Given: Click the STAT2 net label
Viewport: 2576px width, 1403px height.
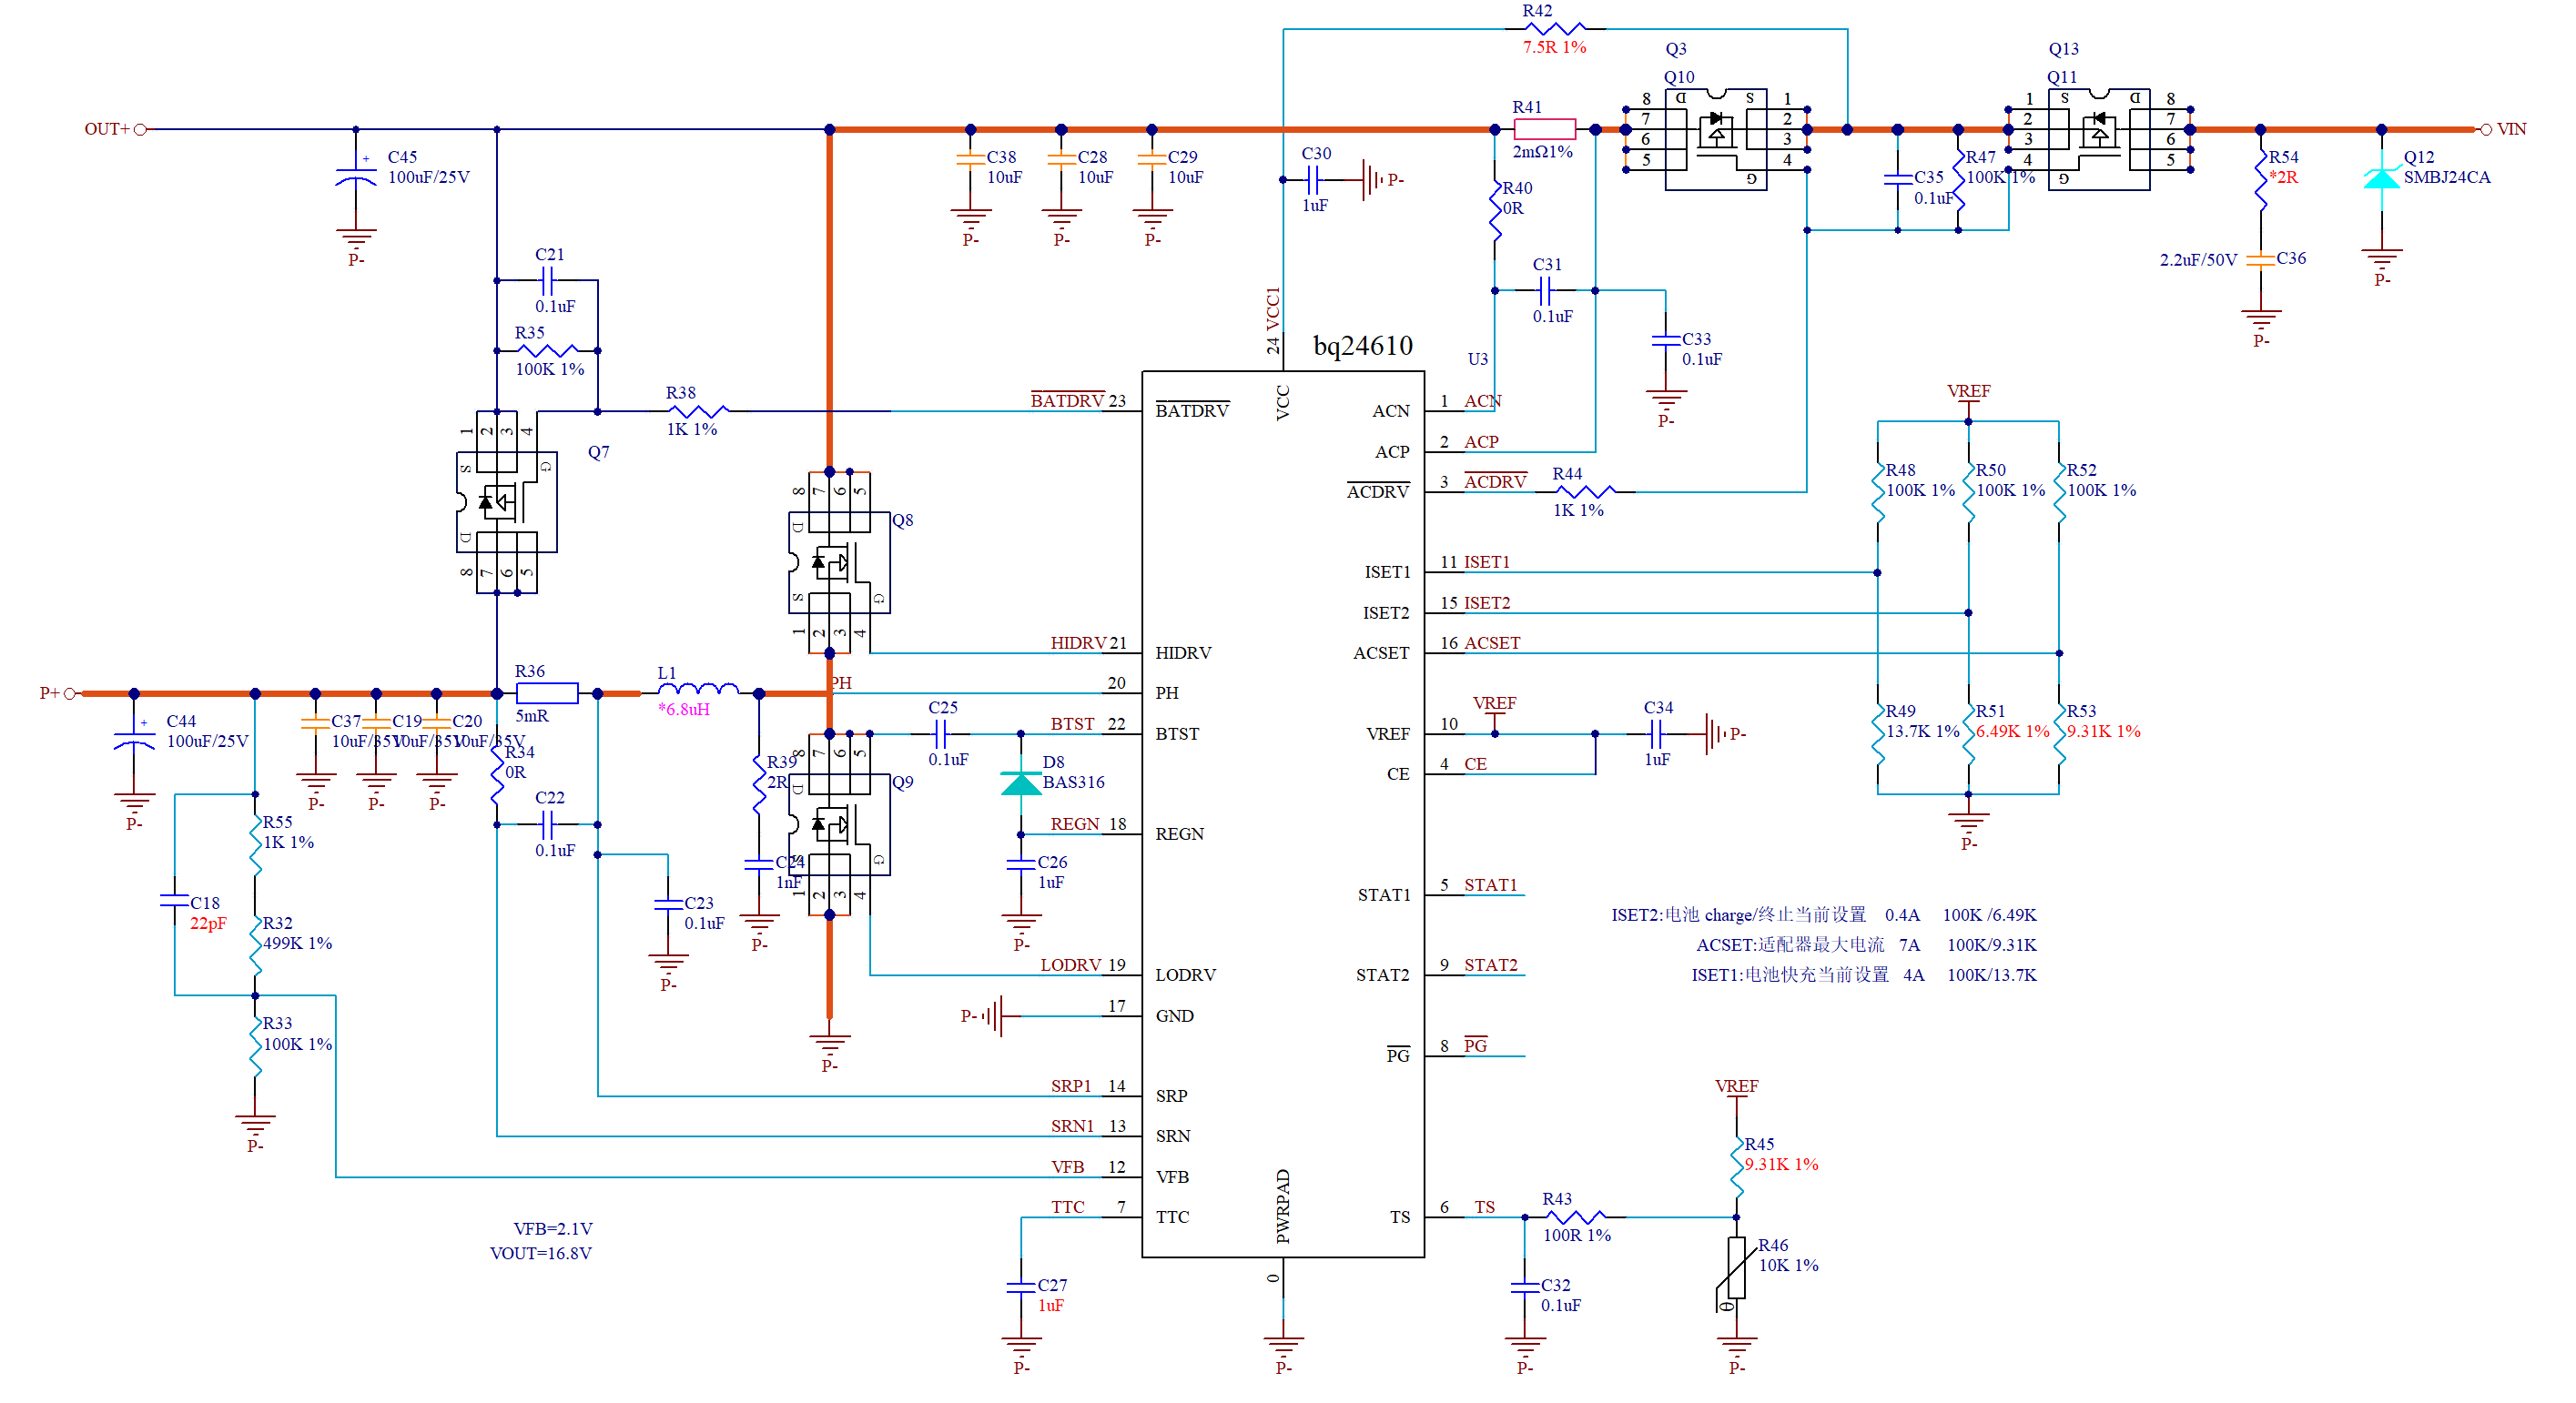Looking at the screenshot, I should pyautogui.click(x=1490, y=965).
